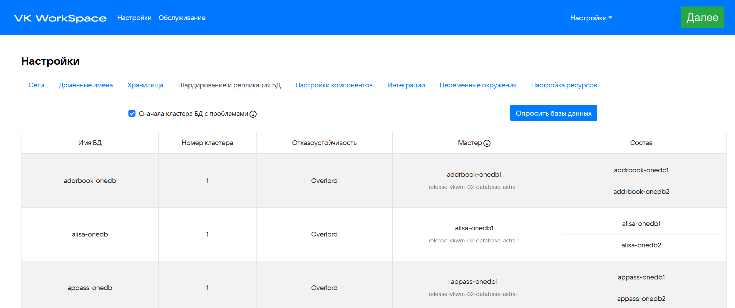The height and width of the screenshot is (308, 735).
Task: Click the VK WorkSpace logo
Action: [60, 18]
